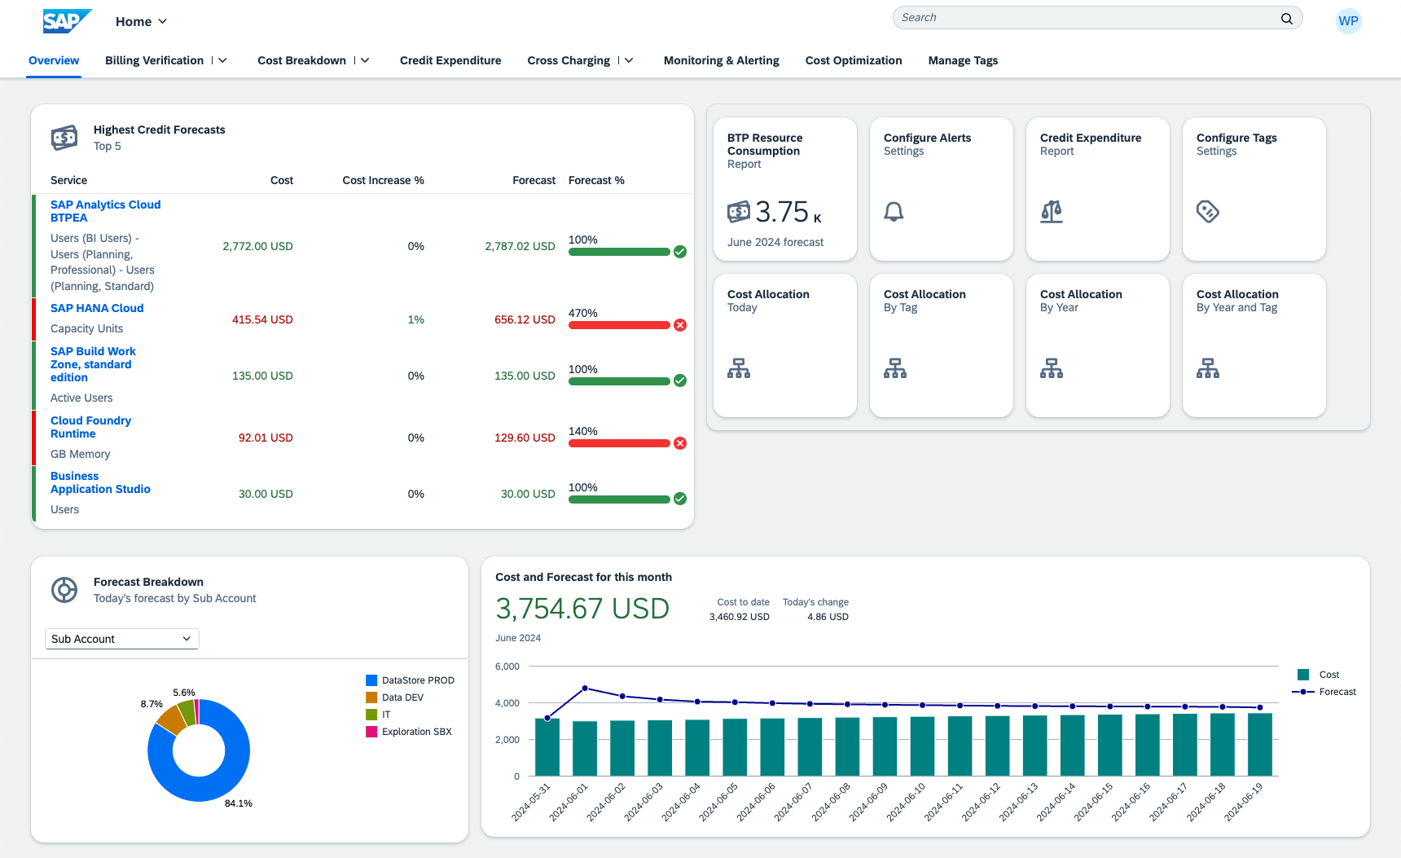The height and width of the screenshot is (858, 1401).
Task: Open the Manage Tags tab
Action: (963, 60)
